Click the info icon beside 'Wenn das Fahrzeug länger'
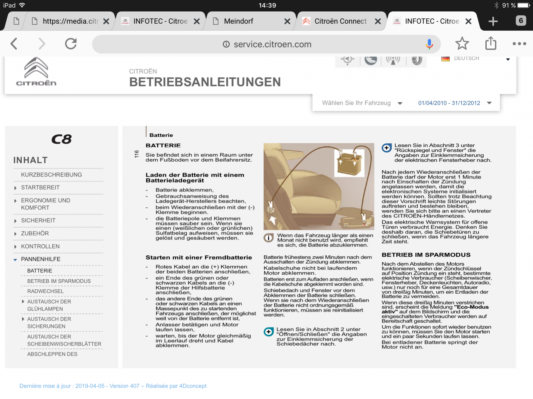Viewport: 533px width, 399px height. pyautogui.click(x=268, y=238)
